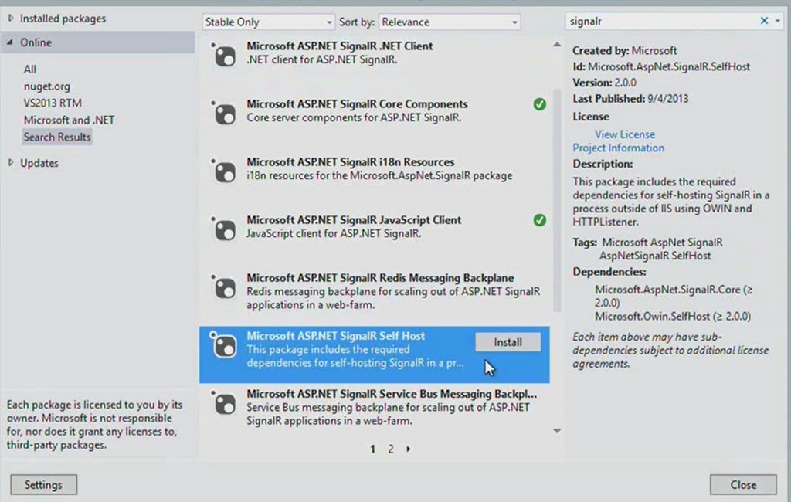Click the SignalR Self Host package icon
Screen dimensions: 791x502
[223, 345]
